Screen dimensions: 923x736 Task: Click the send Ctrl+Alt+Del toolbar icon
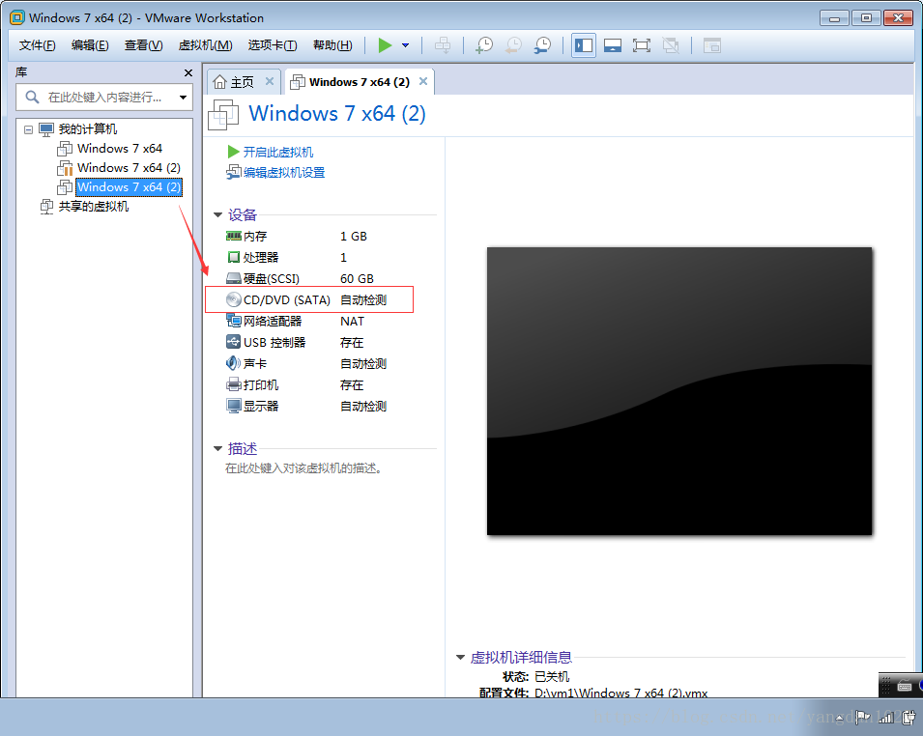pyautogui.click(x=443, y=45)
